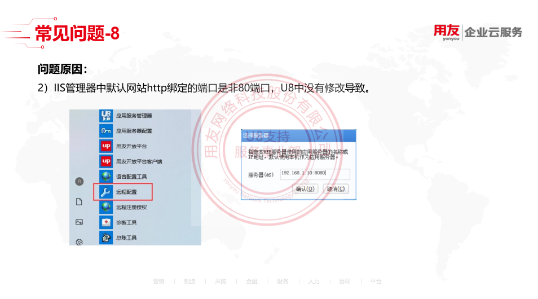Click the 选择服务器 dialog title bar
The height and width of the screenshot is (299, 538).
tap(298, 135)
